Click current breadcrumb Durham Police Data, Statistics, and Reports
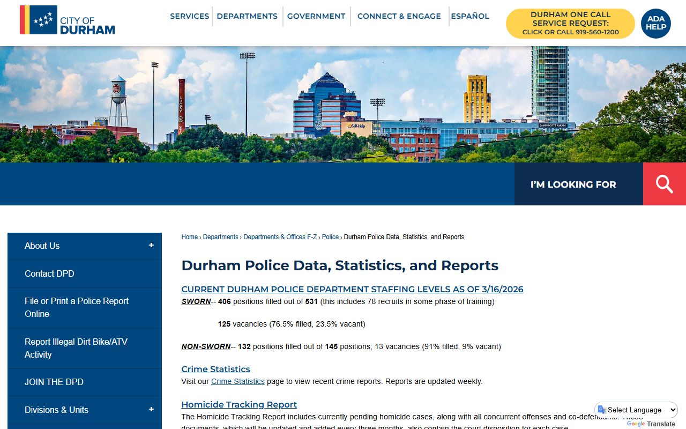Viewport: 686px width, 429px height. coord(404,237)
